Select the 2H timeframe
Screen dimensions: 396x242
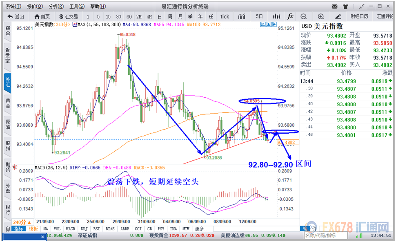tap(139, 17)
